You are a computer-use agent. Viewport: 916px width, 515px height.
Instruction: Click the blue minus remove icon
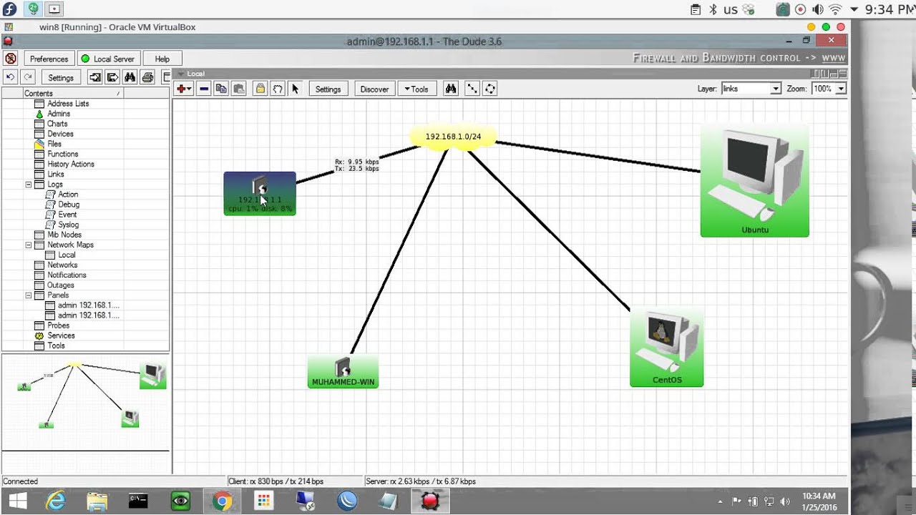tap(204, 89)
